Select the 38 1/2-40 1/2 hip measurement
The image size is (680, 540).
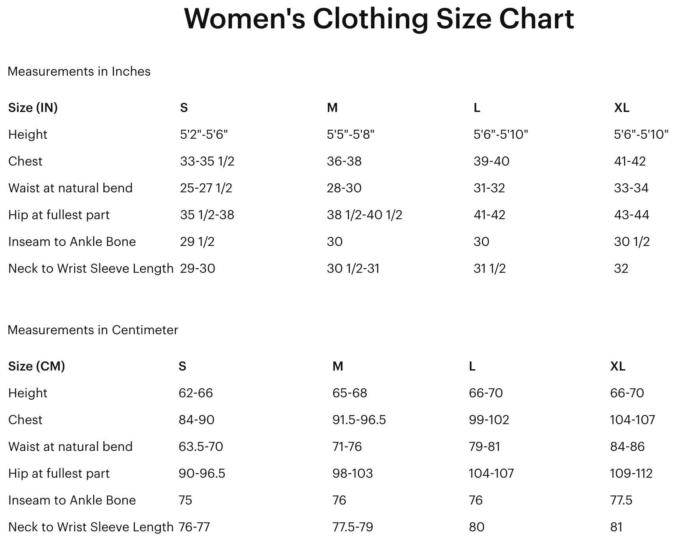coord(364,215)
